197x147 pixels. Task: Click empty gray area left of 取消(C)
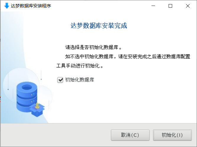55,135
